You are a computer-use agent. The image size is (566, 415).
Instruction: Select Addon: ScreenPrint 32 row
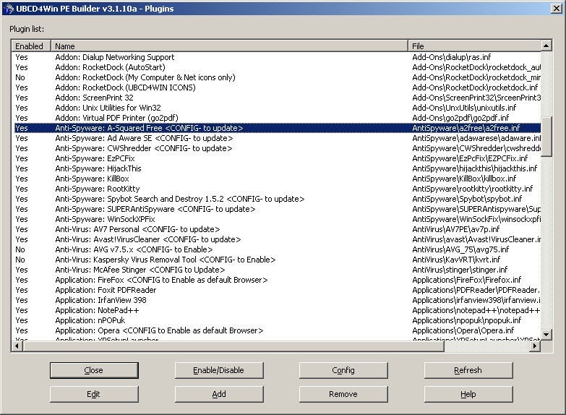point(278,98)
